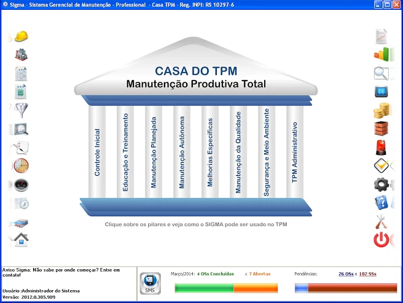Click the colored bar chart icon
The image size is (403, 303).
coord(381,54)
